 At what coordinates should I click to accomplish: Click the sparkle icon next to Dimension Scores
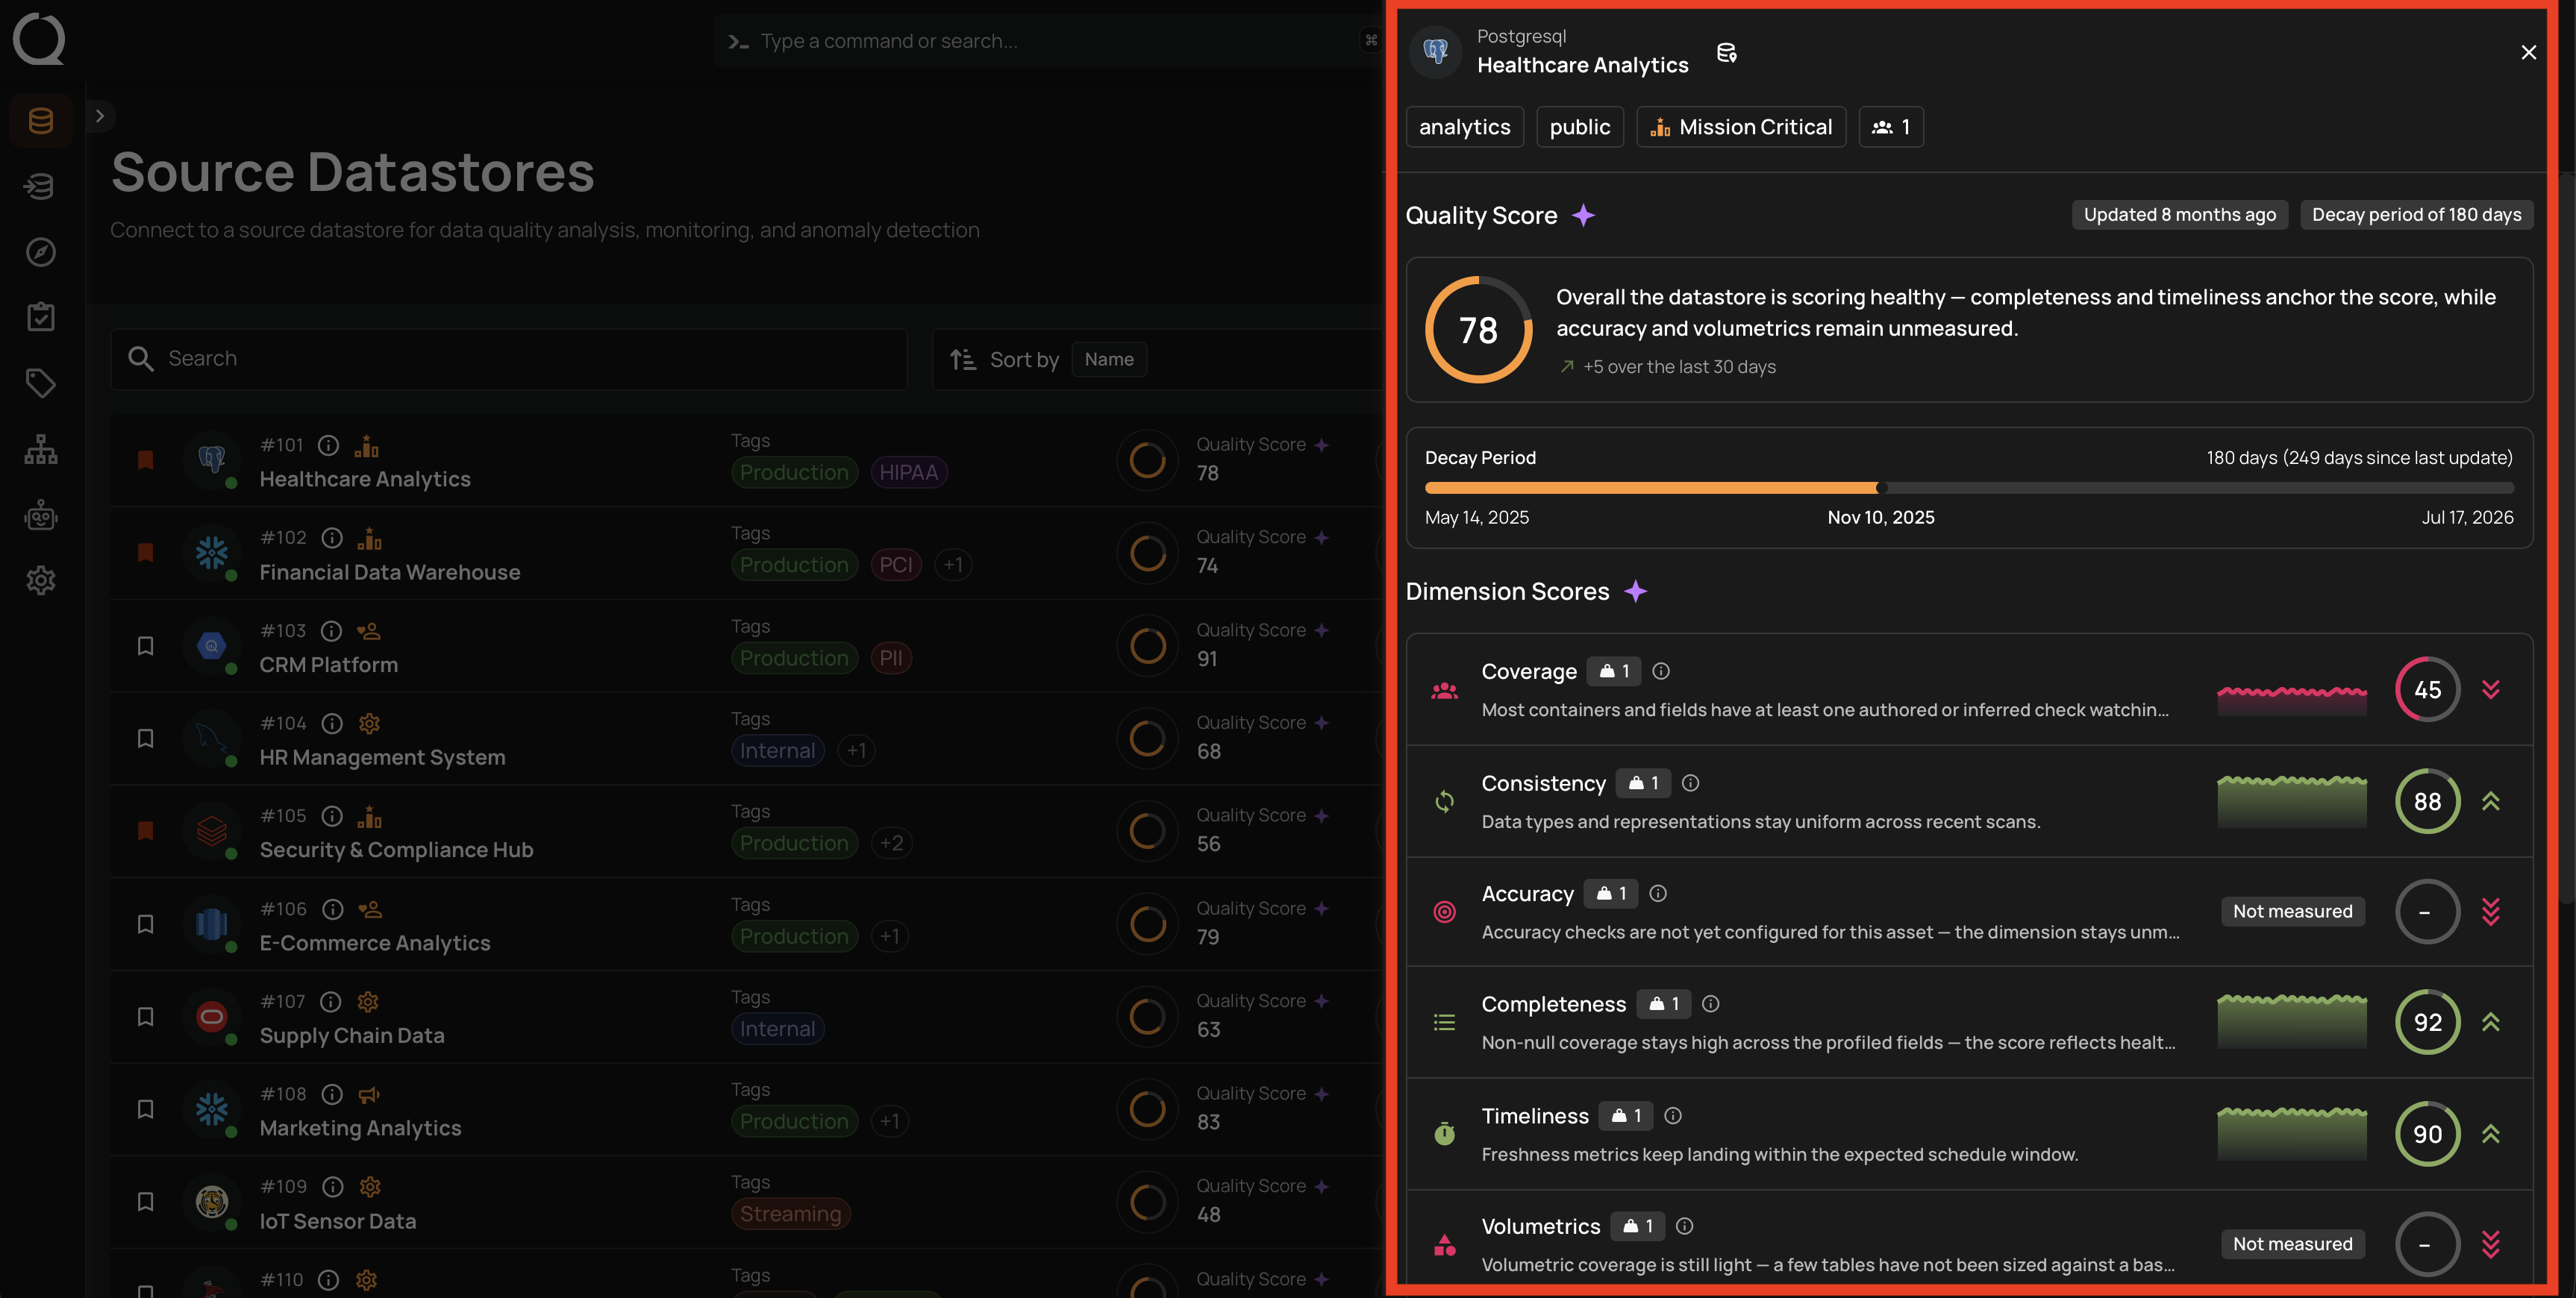click(x=1636, y=592)
